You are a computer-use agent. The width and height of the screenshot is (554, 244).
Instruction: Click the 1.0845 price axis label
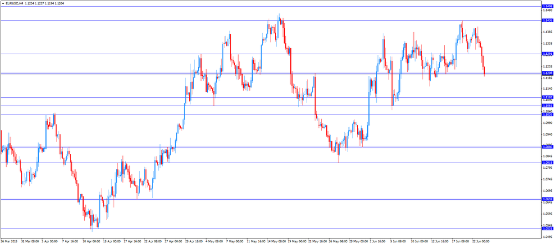coord(548,156)
